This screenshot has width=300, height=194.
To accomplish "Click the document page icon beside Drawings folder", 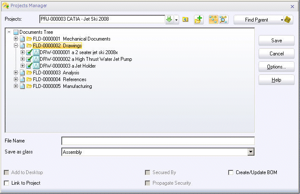I will pyautogui.click(x=22, y=46).
